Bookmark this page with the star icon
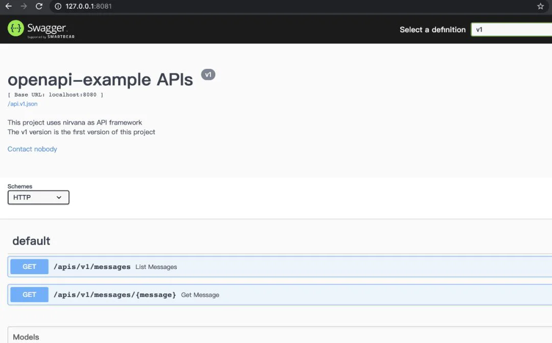 click(540, 6)
